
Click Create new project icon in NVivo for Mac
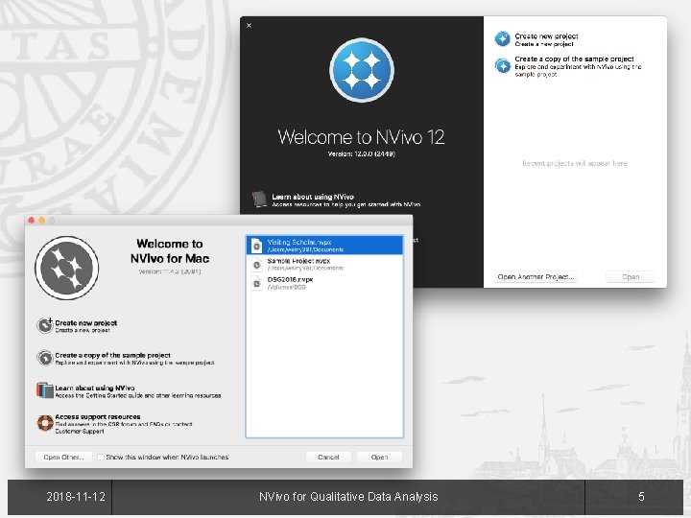(45, 325)
